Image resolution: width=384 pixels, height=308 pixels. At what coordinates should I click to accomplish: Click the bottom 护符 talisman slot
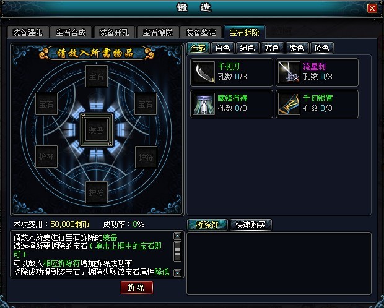[x=97, y=192]
